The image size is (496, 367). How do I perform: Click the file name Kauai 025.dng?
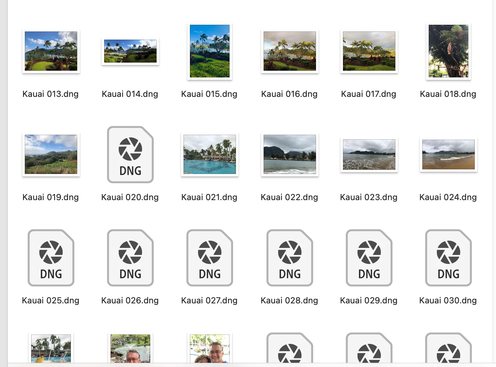click(51, 301)
